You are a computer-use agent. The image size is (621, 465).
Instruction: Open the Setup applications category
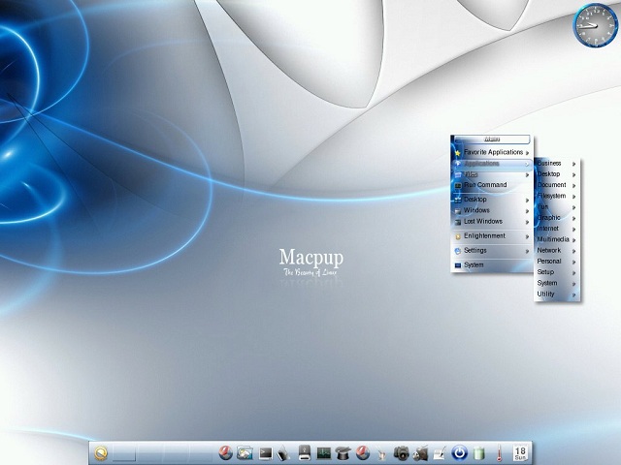(556, 272)
